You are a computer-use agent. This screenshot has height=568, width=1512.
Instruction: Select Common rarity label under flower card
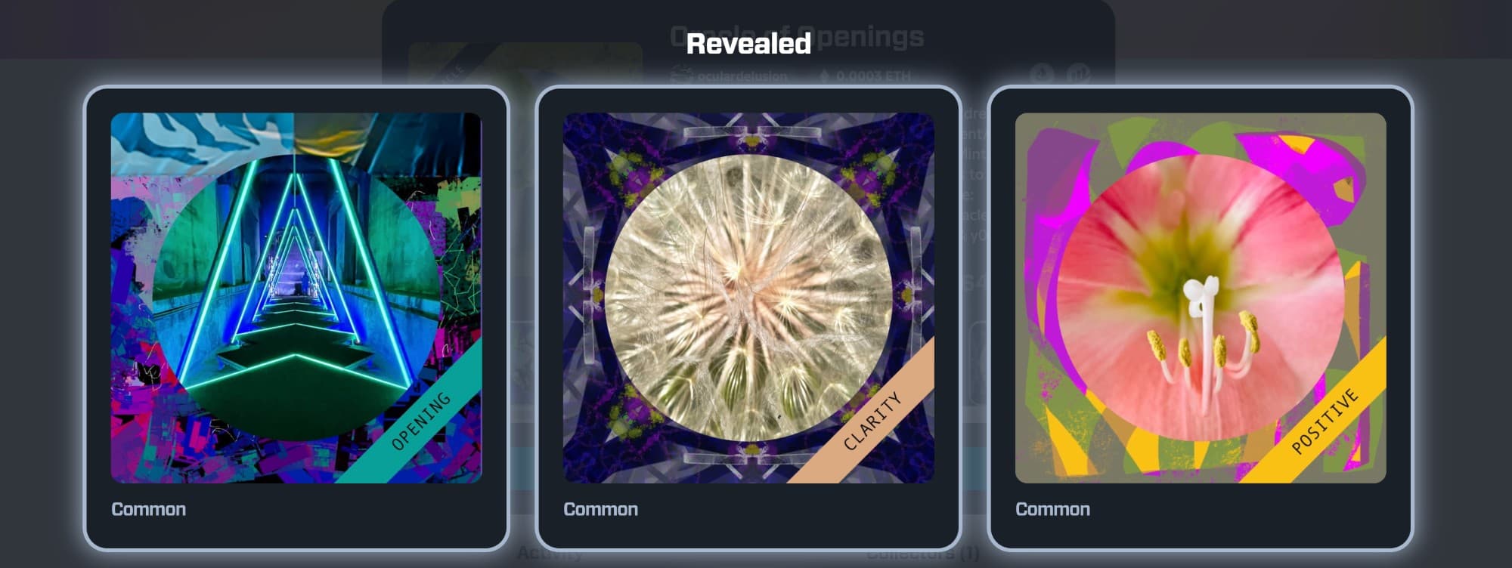pos(1053,509)
